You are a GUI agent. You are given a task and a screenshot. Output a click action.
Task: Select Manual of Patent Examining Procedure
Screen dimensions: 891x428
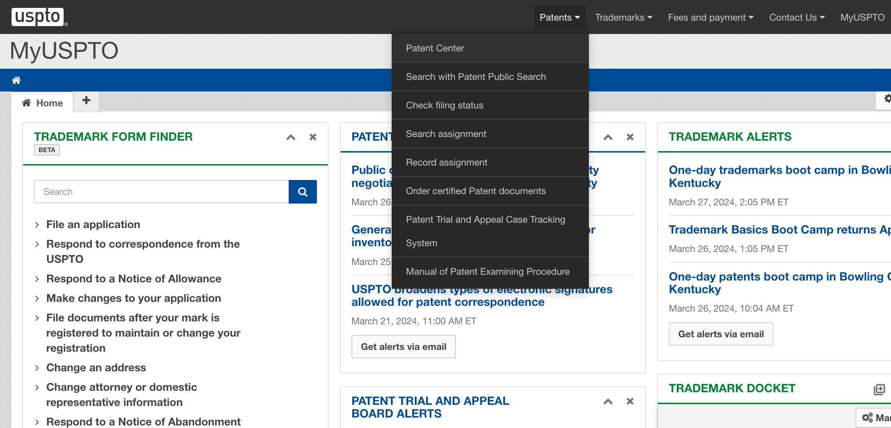490,271
